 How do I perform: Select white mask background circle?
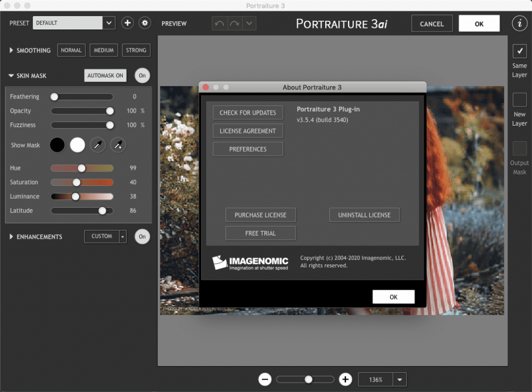(77, 145)
